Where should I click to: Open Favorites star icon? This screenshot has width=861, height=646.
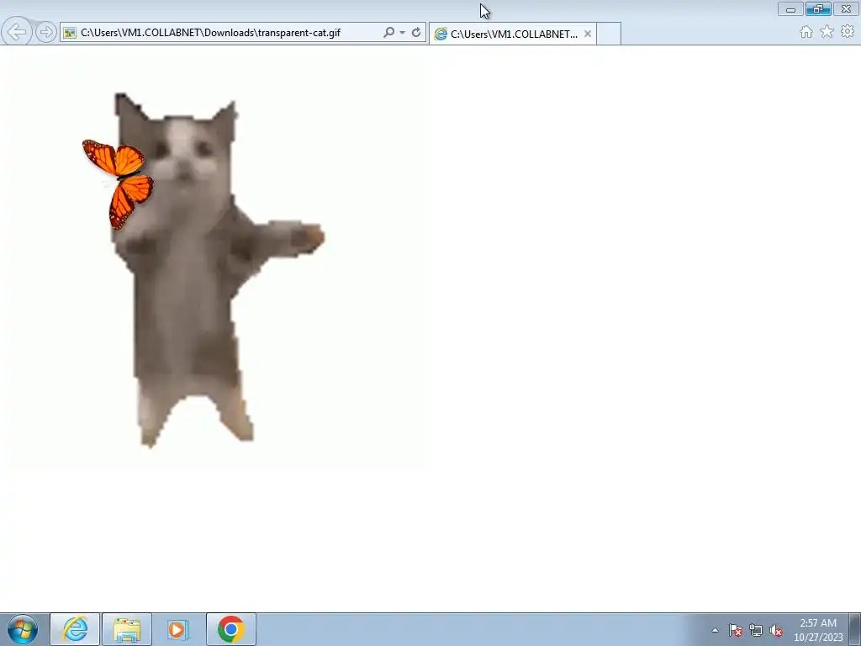coord(827,32)
